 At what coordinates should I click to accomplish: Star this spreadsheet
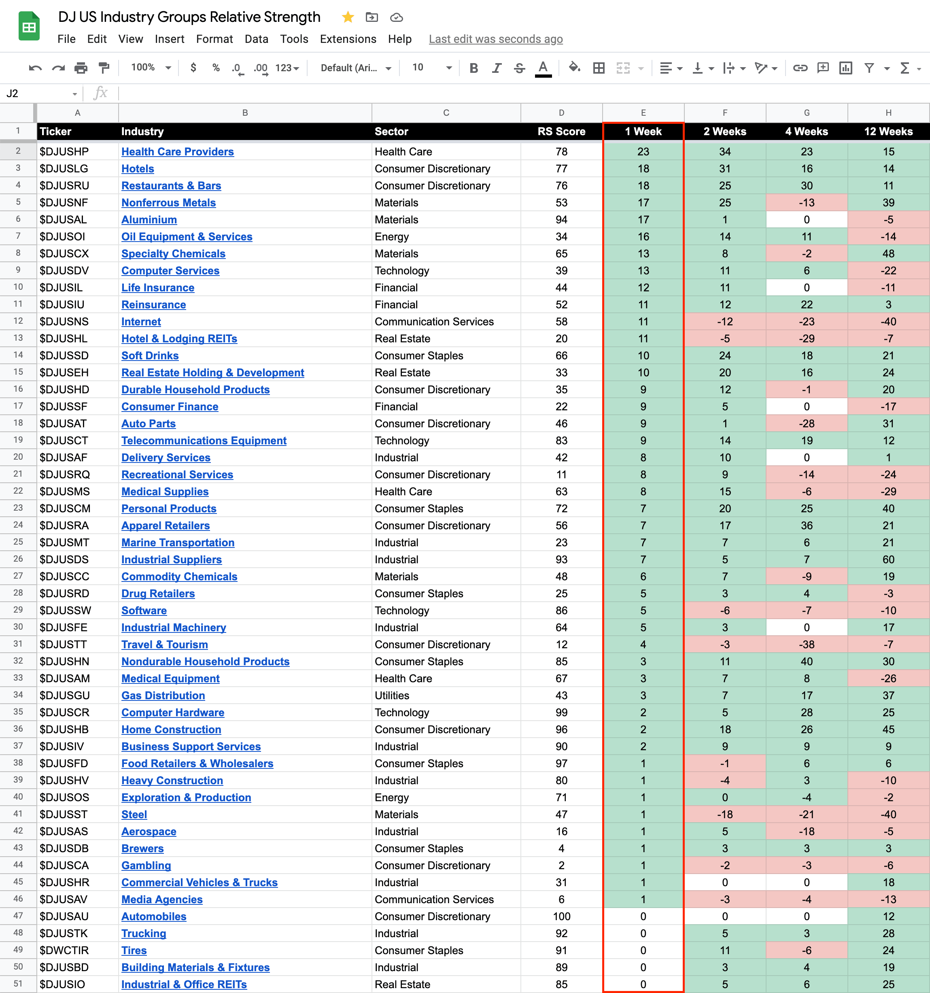(x=348, y=17)
